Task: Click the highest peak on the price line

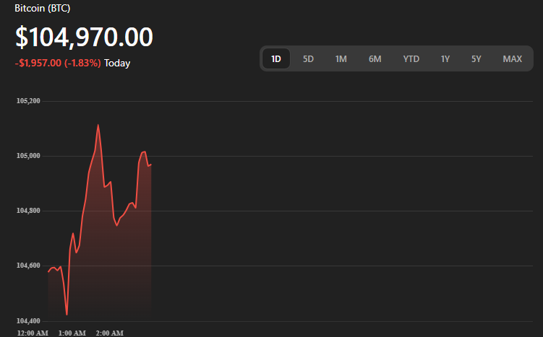Action: pyautogui.click(x=98, y=125)
